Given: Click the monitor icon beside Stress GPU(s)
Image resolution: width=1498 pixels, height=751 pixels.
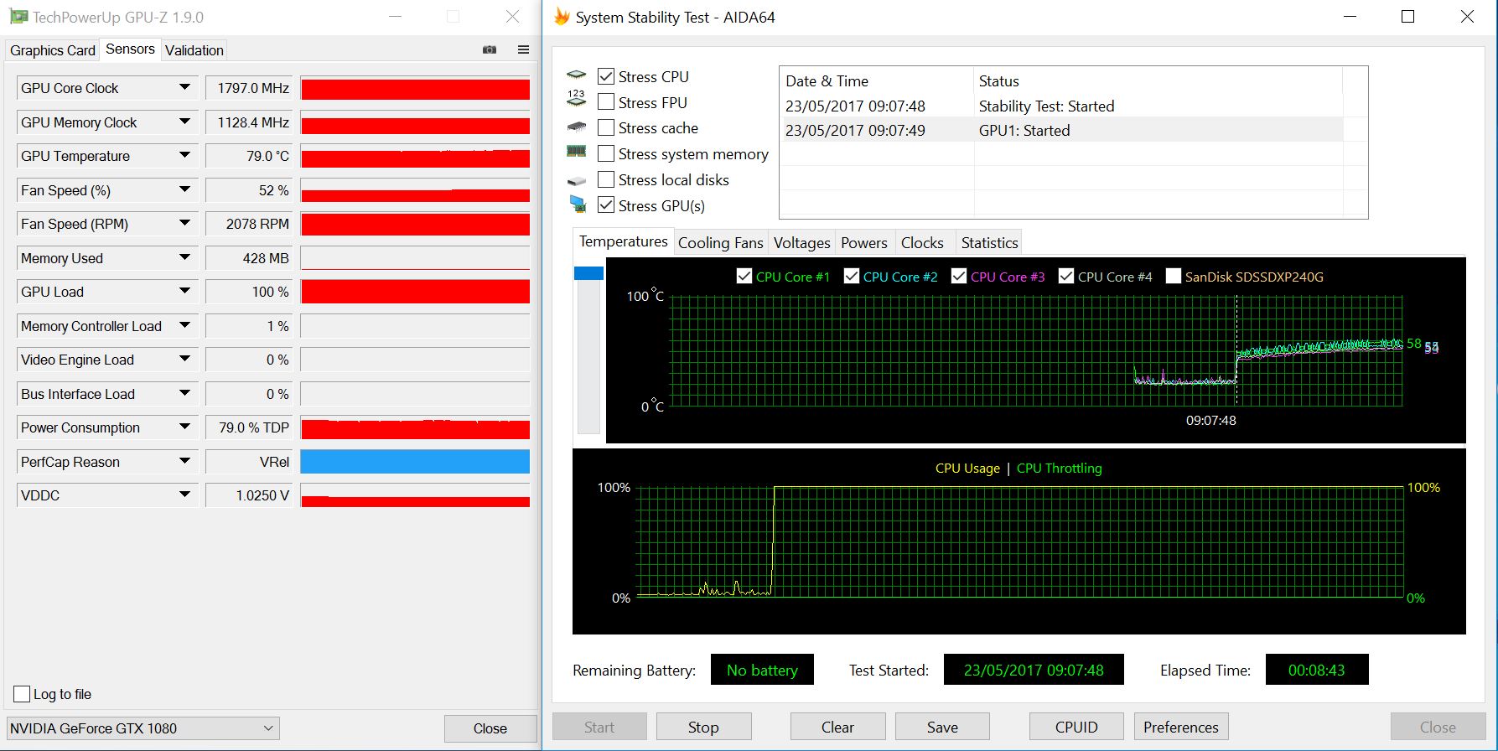Looking at the screenshot, I should tap(577, 205).
